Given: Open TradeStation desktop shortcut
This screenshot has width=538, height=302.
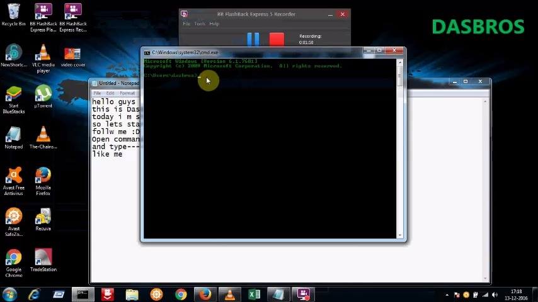Looking at the screenshot, I should coord(43,260).
